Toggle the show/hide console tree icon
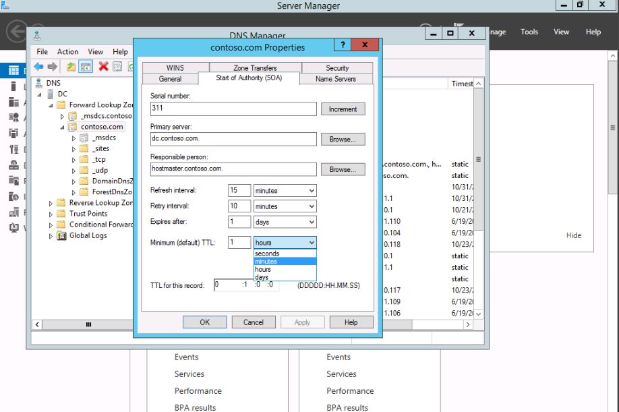 pos(86,66)
